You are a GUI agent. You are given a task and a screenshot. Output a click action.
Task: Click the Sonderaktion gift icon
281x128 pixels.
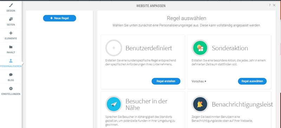[200, 48]
